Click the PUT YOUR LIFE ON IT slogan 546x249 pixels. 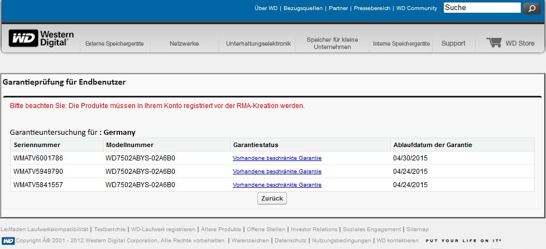tap(463, 241)
